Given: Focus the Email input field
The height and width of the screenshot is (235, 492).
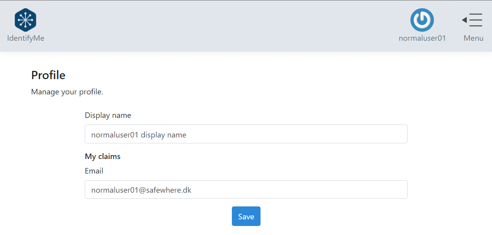Looking at the screenshot, I should click(246, 190).
